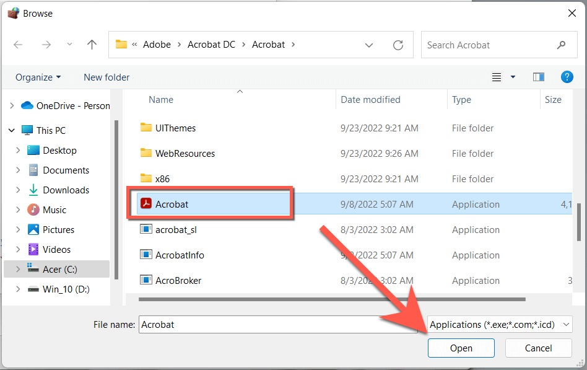Open the file type filter dropdown
Viewport: 587px width, 370px height.
tap(500, 324)
